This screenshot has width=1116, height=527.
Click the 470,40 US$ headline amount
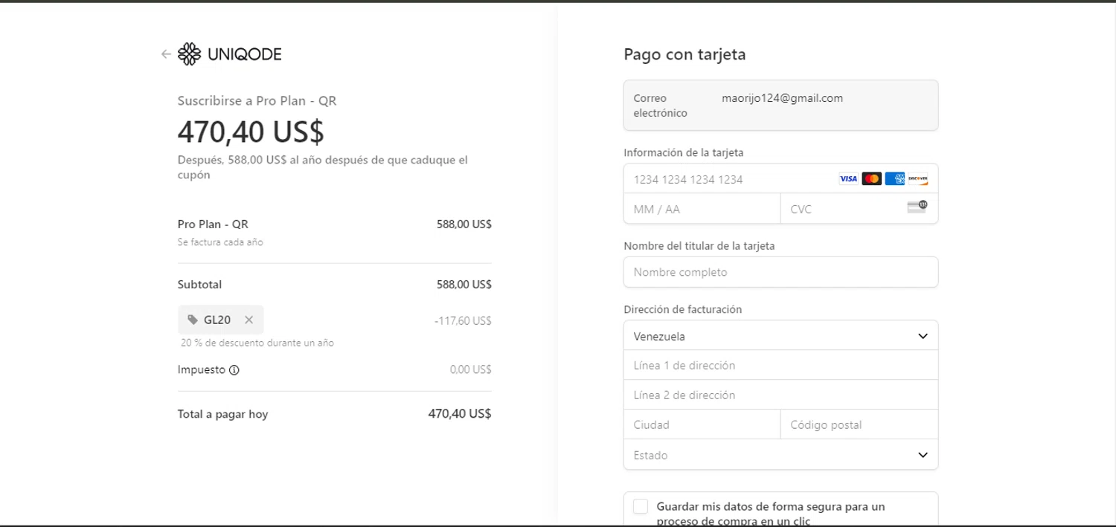tap(251, 132)
